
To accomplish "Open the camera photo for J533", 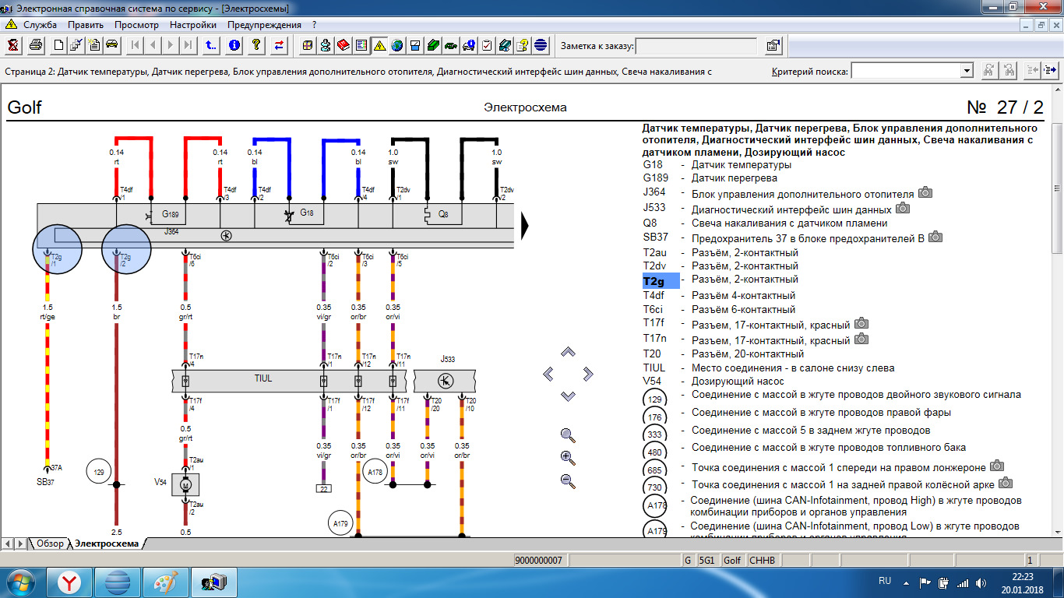I will [x=903, y=208].
